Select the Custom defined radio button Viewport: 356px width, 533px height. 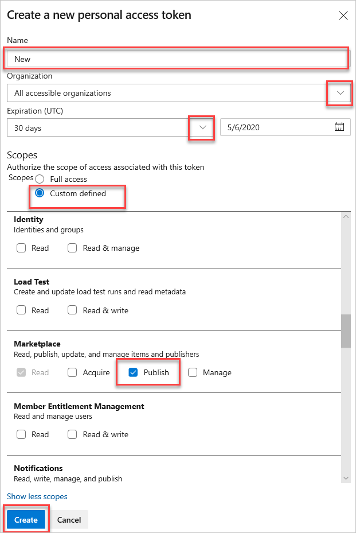[x=40, y=193]
